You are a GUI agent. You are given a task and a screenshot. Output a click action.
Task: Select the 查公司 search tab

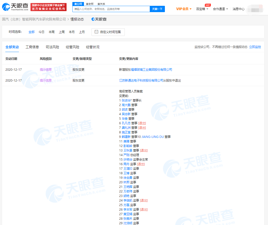pyautogui.click(x=78, y=4)
